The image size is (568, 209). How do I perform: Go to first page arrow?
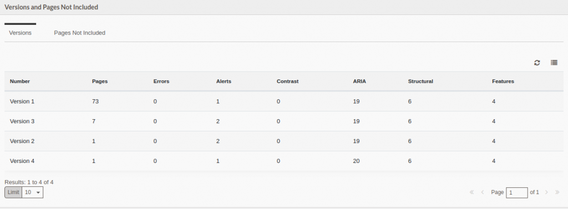(x=471, y=192)
